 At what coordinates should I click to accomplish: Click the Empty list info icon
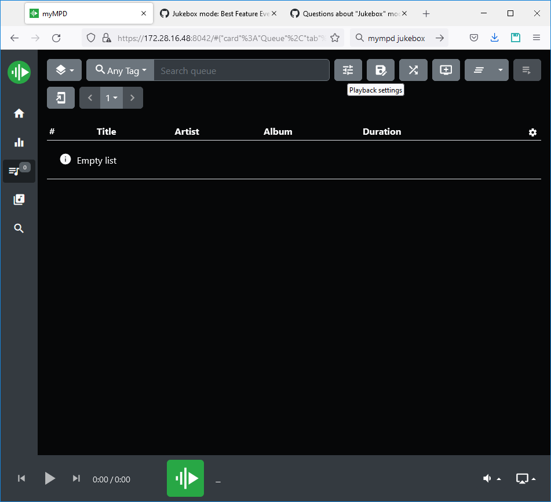65,159
